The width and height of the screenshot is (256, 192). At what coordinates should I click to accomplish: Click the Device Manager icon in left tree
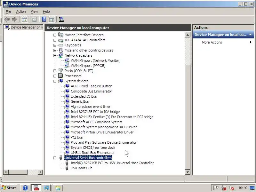point(7,27)
